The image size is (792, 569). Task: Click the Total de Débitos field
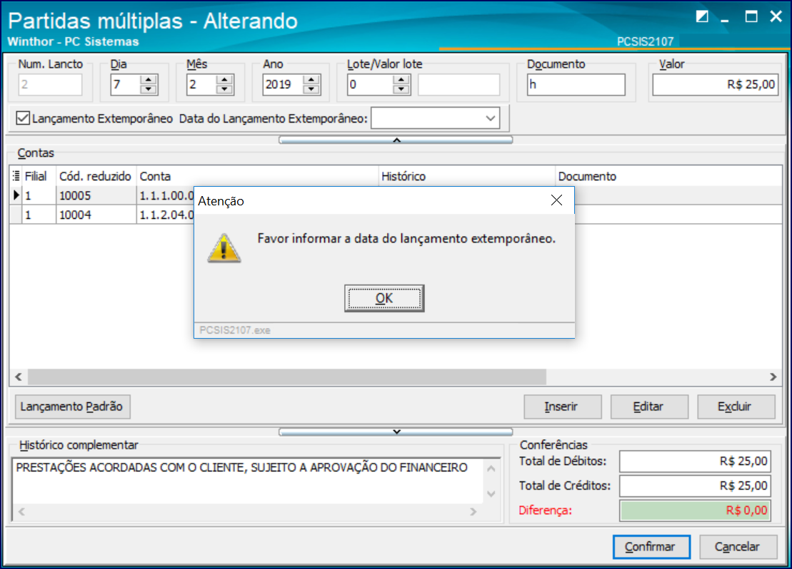(695, 461)
